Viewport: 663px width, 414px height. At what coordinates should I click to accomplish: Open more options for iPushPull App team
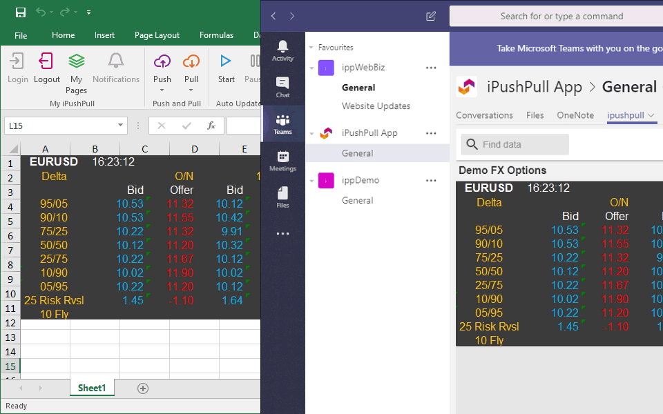point(431,133)
